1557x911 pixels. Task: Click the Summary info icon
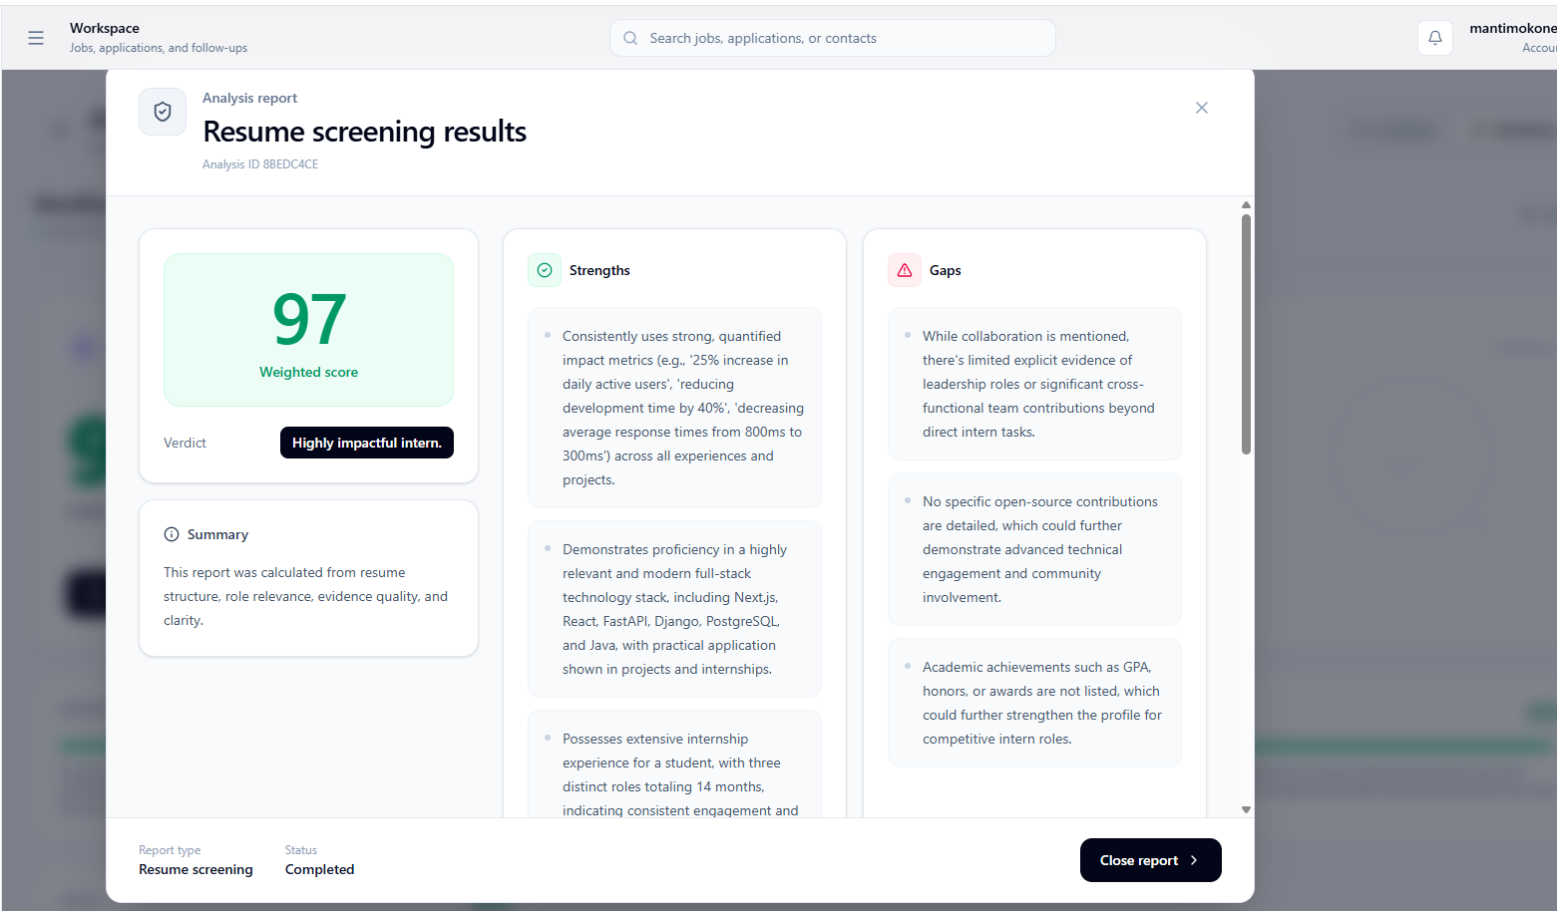tap(172, 534)
